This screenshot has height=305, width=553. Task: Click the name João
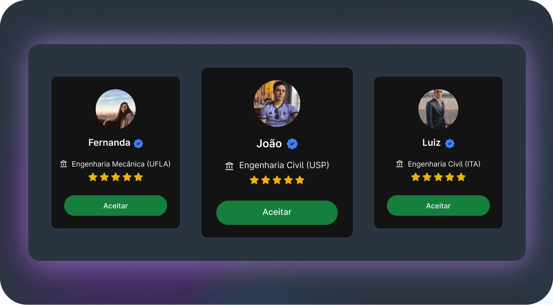pos(269,144)
